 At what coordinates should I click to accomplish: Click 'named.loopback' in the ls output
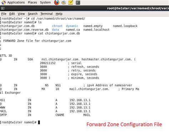pos(125,26)
